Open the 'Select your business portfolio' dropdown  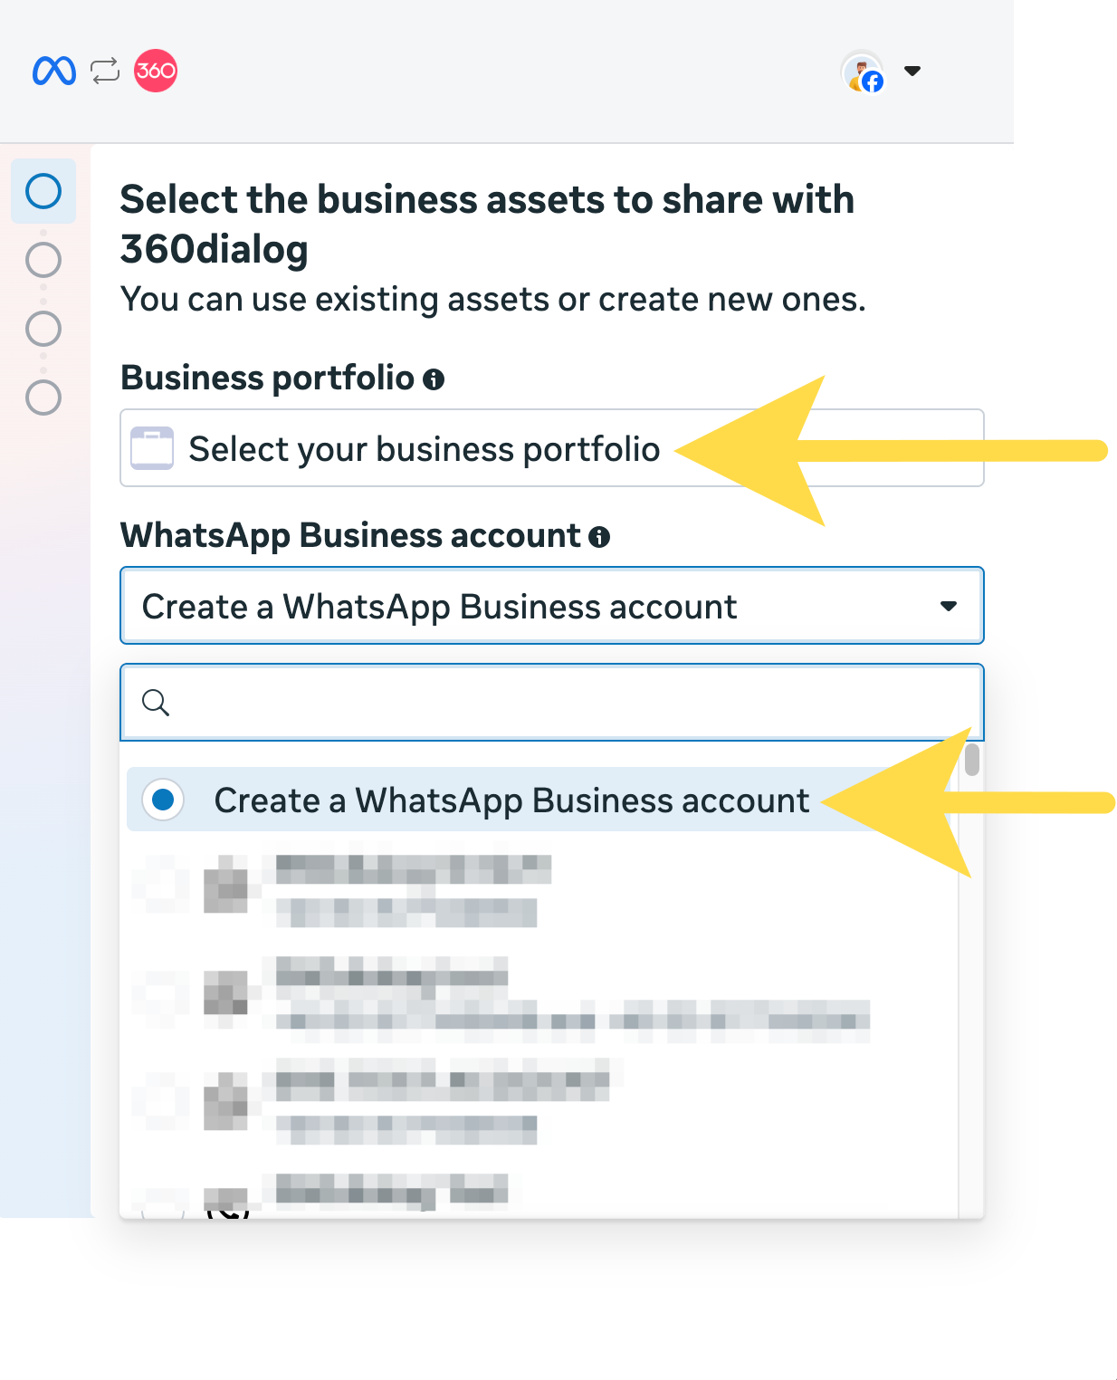[550, 448]
